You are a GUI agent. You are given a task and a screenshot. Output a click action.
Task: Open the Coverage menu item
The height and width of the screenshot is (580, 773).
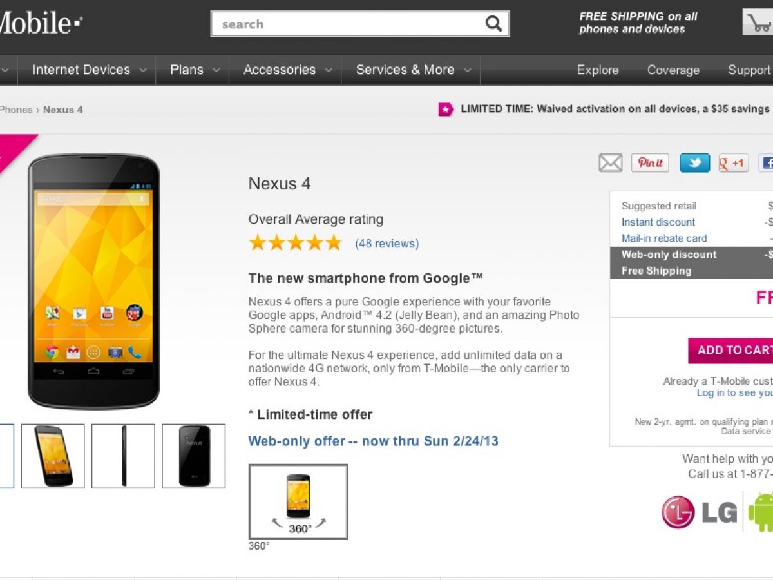coord(673,70)
